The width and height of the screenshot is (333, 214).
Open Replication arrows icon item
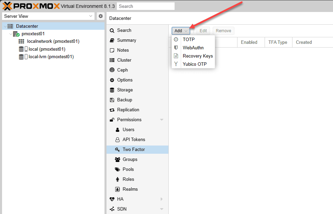pos(112,110)
